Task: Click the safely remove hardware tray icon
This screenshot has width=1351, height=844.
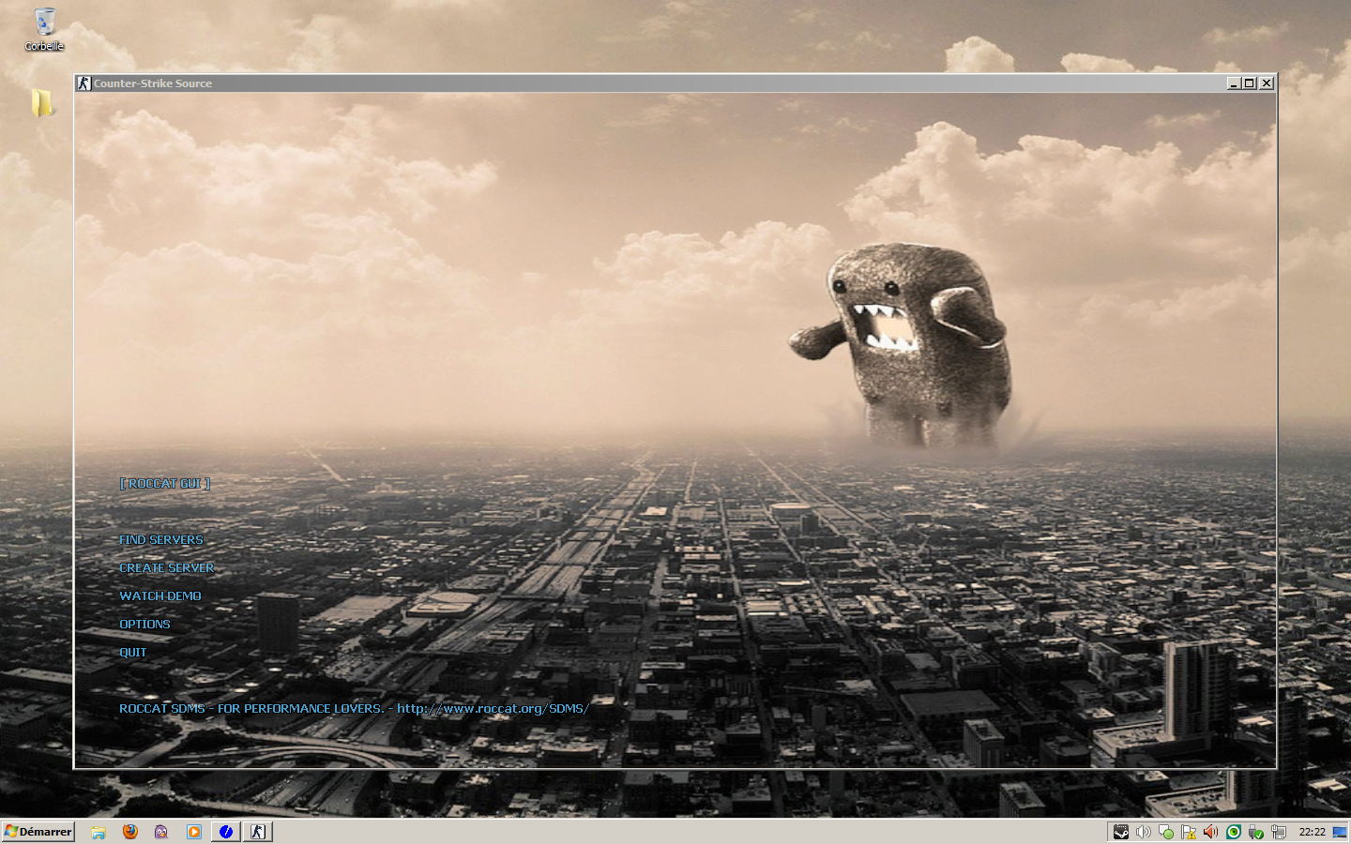Action: coord(1255,832)
